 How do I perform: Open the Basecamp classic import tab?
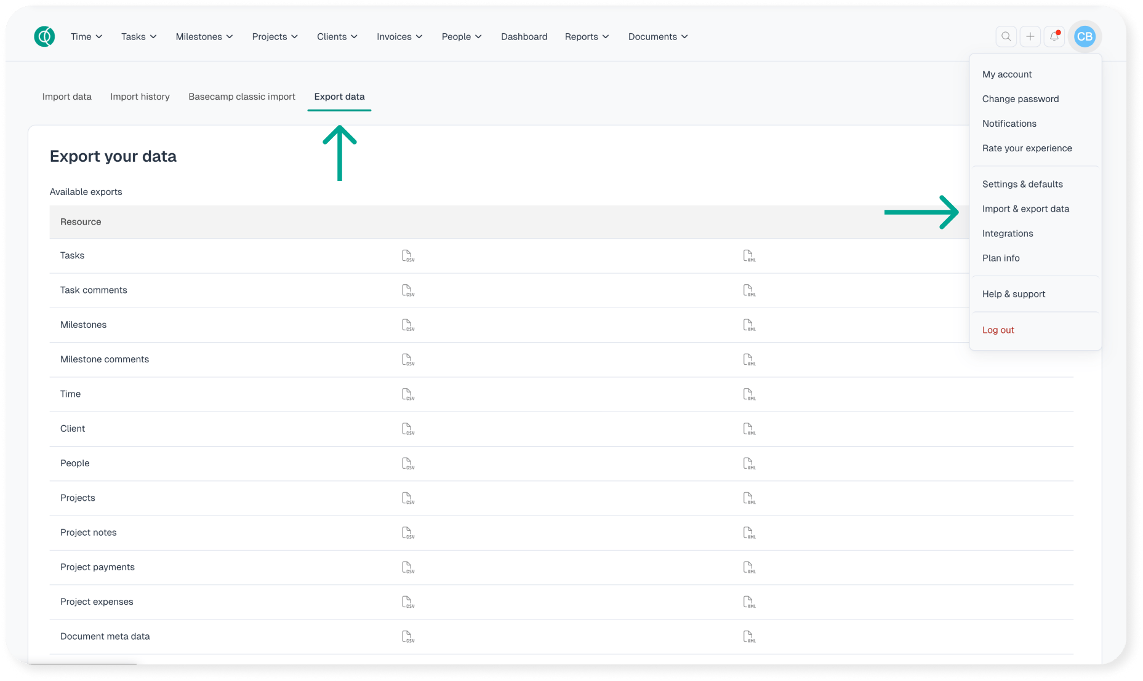pyautogui.click(x=242, y=97)
